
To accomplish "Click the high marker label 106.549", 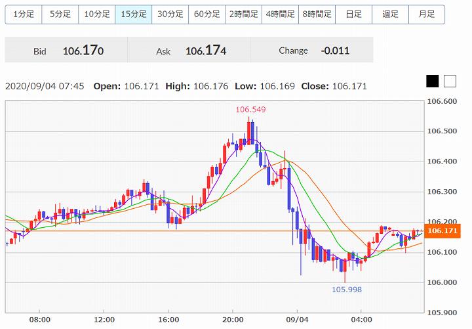I will pos(250,110).
